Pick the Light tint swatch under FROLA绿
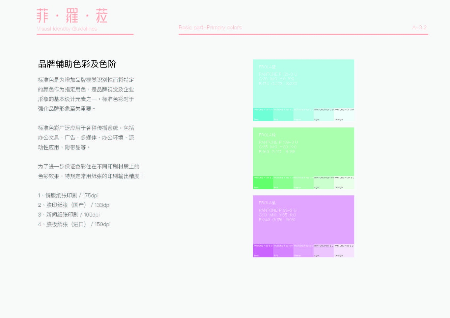The image size is (450, 318). tap(324, 183)
